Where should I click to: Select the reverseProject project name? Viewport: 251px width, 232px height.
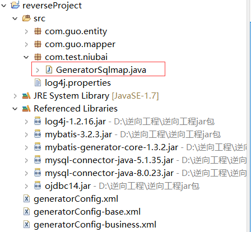click(x=52, y=6)
